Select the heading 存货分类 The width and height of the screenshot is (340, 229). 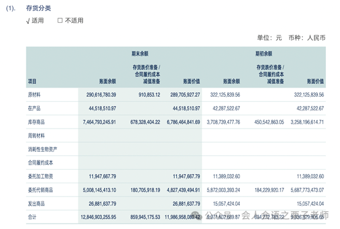(x=39, y=8)
